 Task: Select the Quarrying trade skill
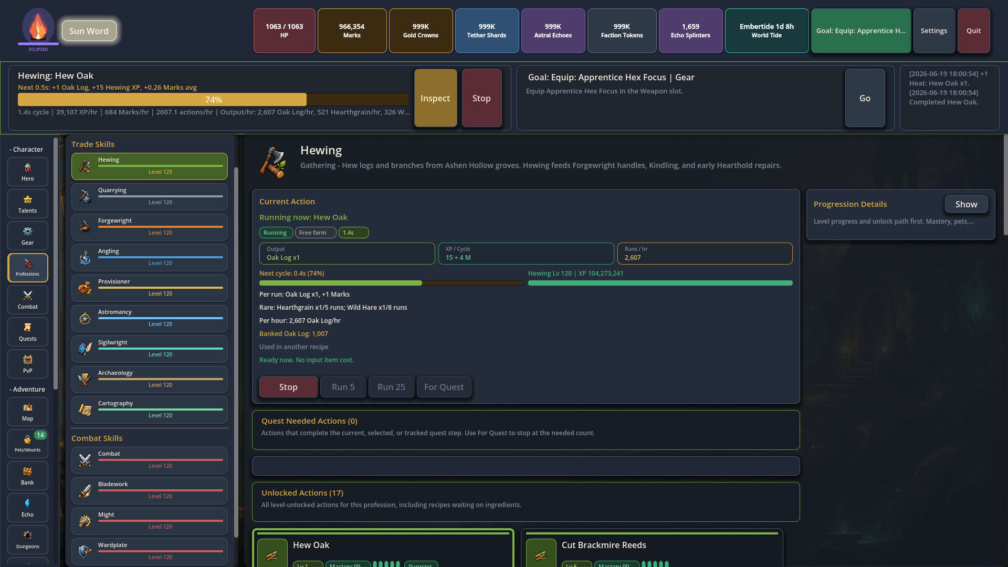tap(150, 197)
